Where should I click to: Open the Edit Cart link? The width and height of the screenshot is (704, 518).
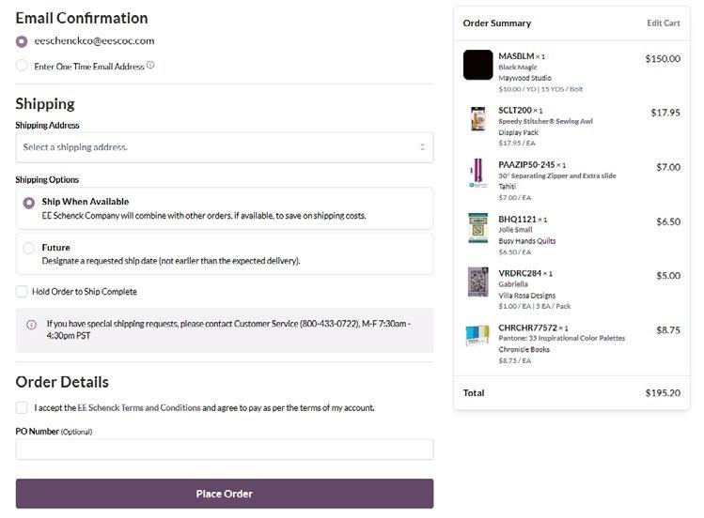pos(663,23)
